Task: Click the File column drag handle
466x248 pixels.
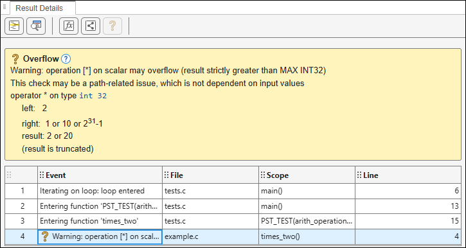Action: (x=166, y=175)
